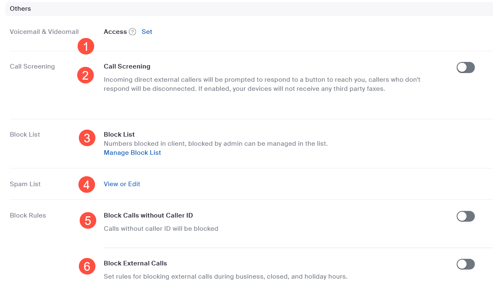Image resolution: width=493 pixels, height=291 pixels.
Task: Select the Others section header
Action: tap(20, 8)
